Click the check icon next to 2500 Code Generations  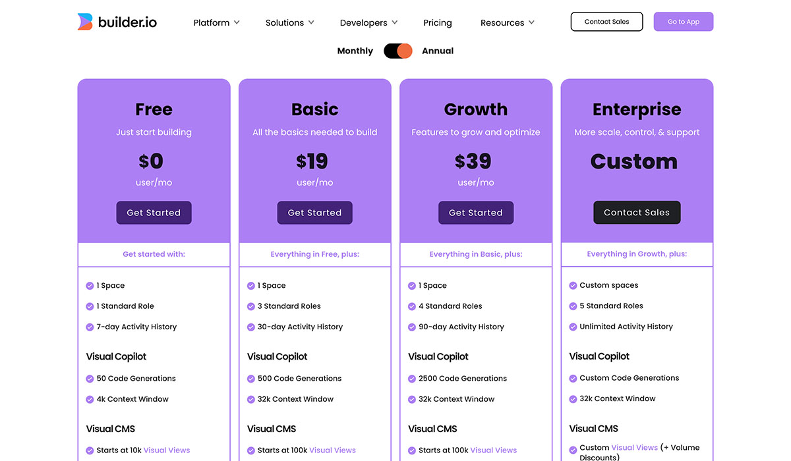pos(412,378)
